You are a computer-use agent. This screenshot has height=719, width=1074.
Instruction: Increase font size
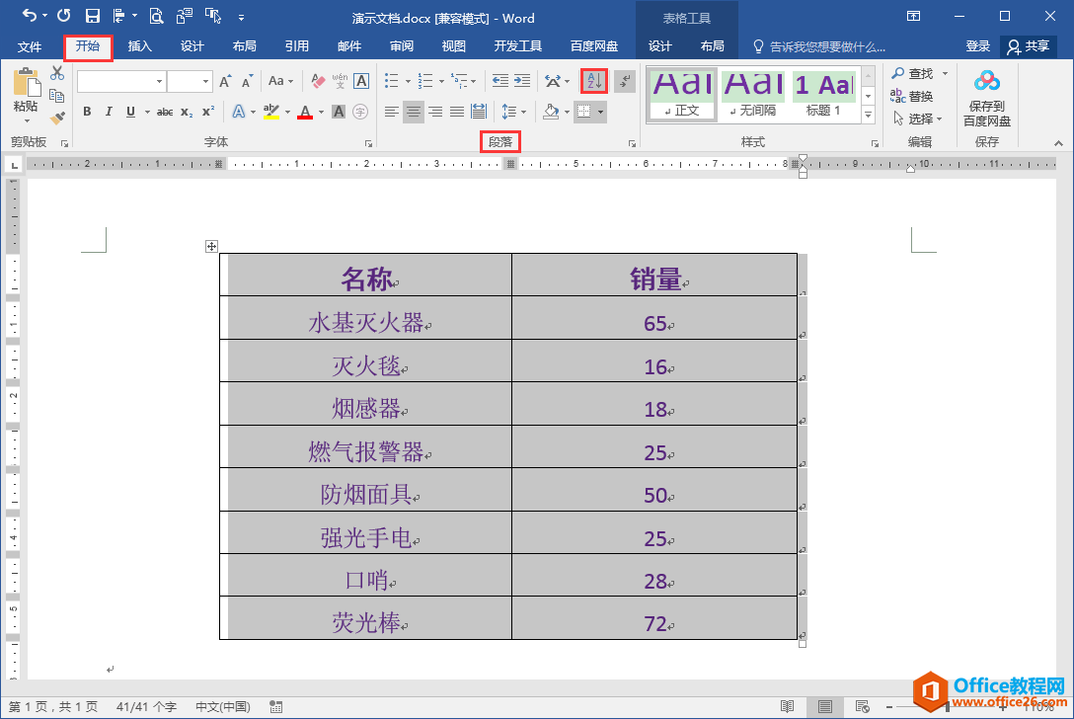pos(225,81)
